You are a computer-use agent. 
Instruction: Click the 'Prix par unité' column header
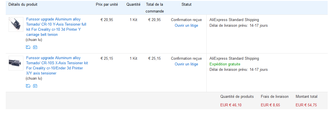(107, 5)
